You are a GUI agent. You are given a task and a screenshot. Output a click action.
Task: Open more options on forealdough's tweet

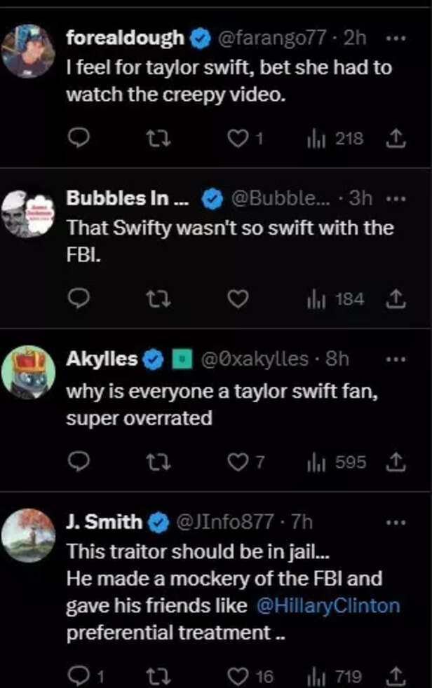pos(396,39)
